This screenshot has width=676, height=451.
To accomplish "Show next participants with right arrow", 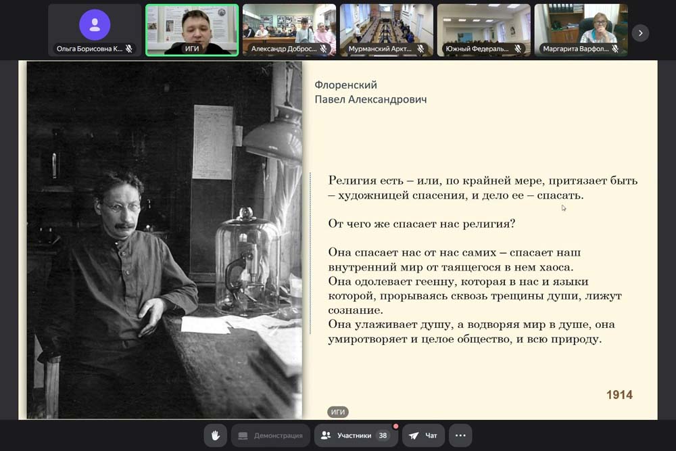I will pyautogui.click(x=640, y=32).
